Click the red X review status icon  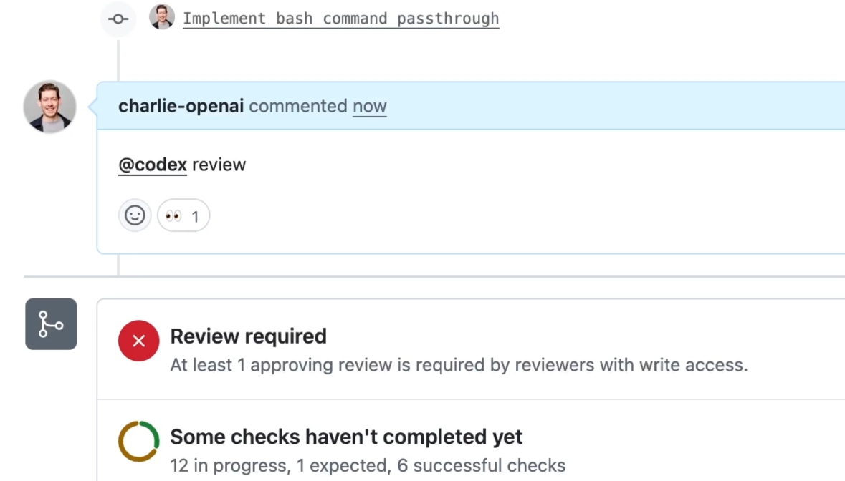tap(139, 341)
